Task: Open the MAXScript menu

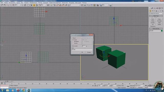Action: point(78,3)
